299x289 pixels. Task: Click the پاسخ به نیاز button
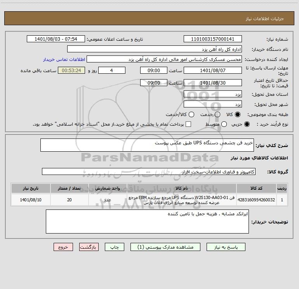click(226, 247)
